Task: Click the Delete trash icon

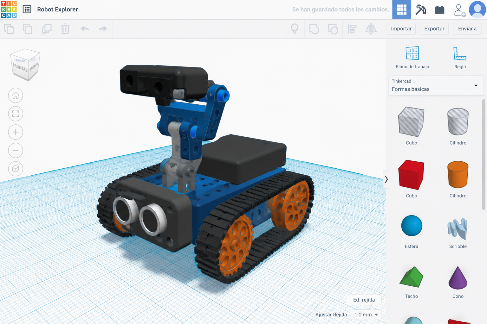Action: [x=65, y=29]
